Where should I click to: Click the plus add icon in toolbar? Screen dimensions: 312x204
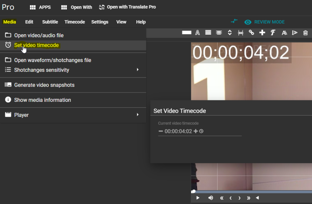[262, 33]
